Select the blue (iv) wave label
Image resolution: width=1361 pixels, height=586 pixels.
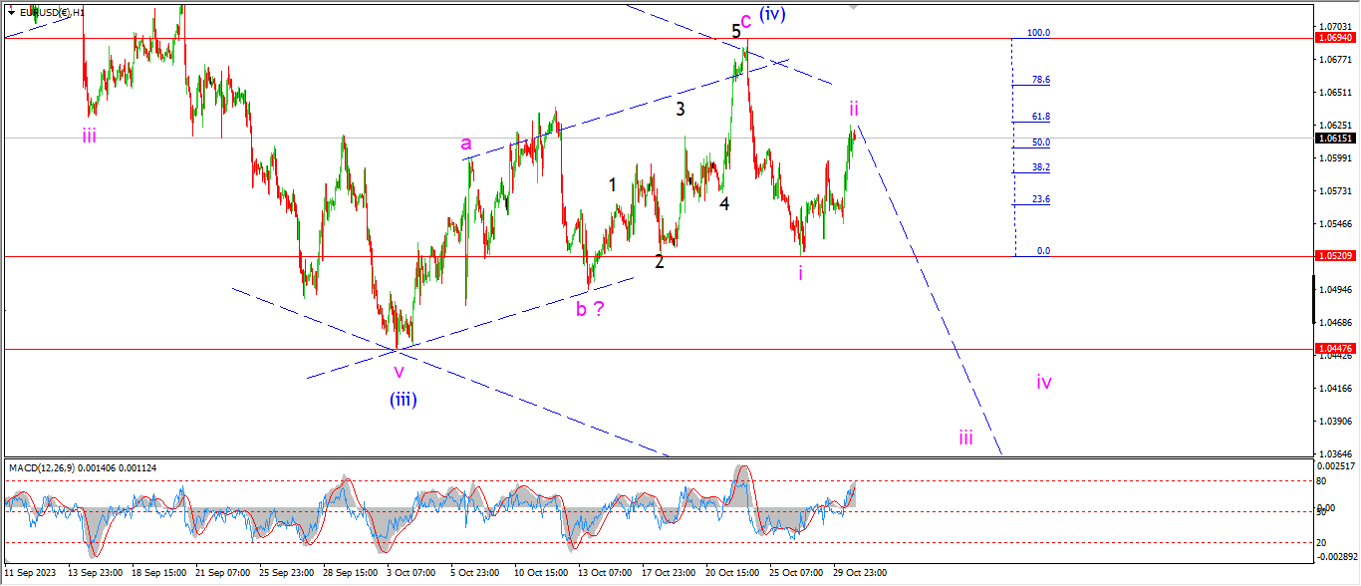(x=773, y=14)
